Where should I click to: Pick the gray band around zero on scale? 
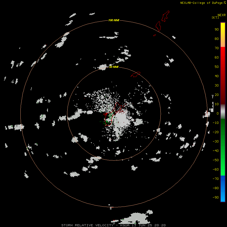223,112
